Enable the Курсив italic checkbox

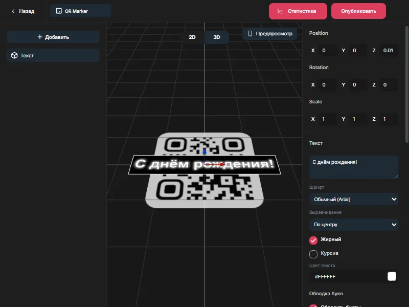(x=313, y=254)
